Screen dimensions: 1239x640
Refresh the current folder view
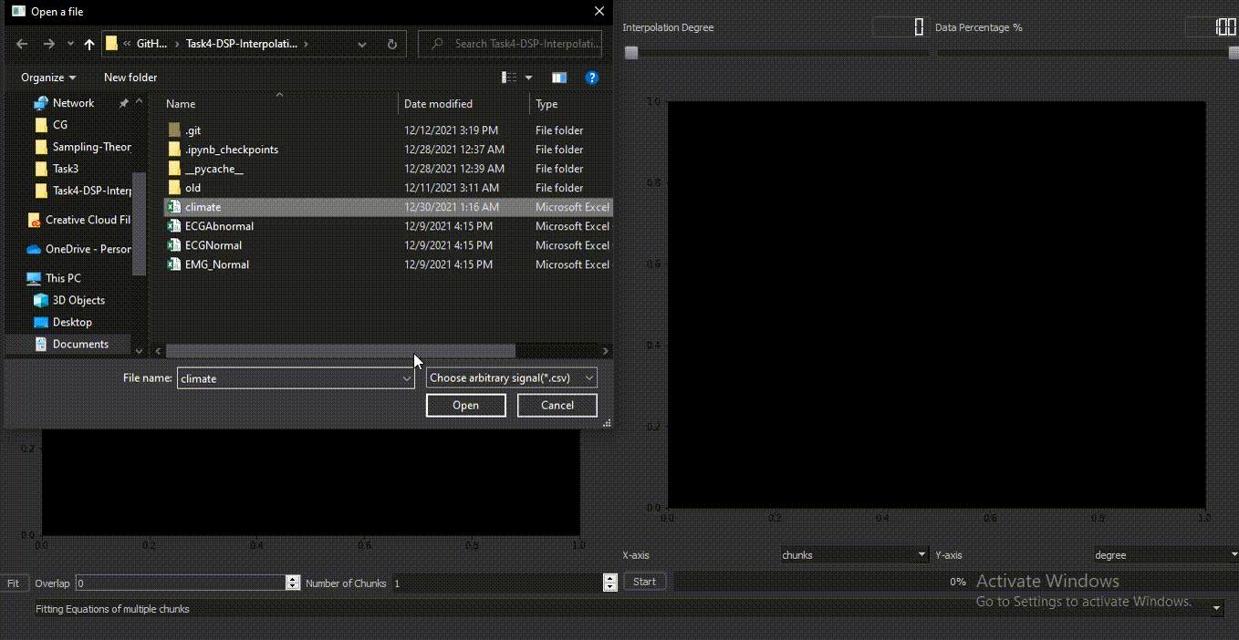pos(392,44)
